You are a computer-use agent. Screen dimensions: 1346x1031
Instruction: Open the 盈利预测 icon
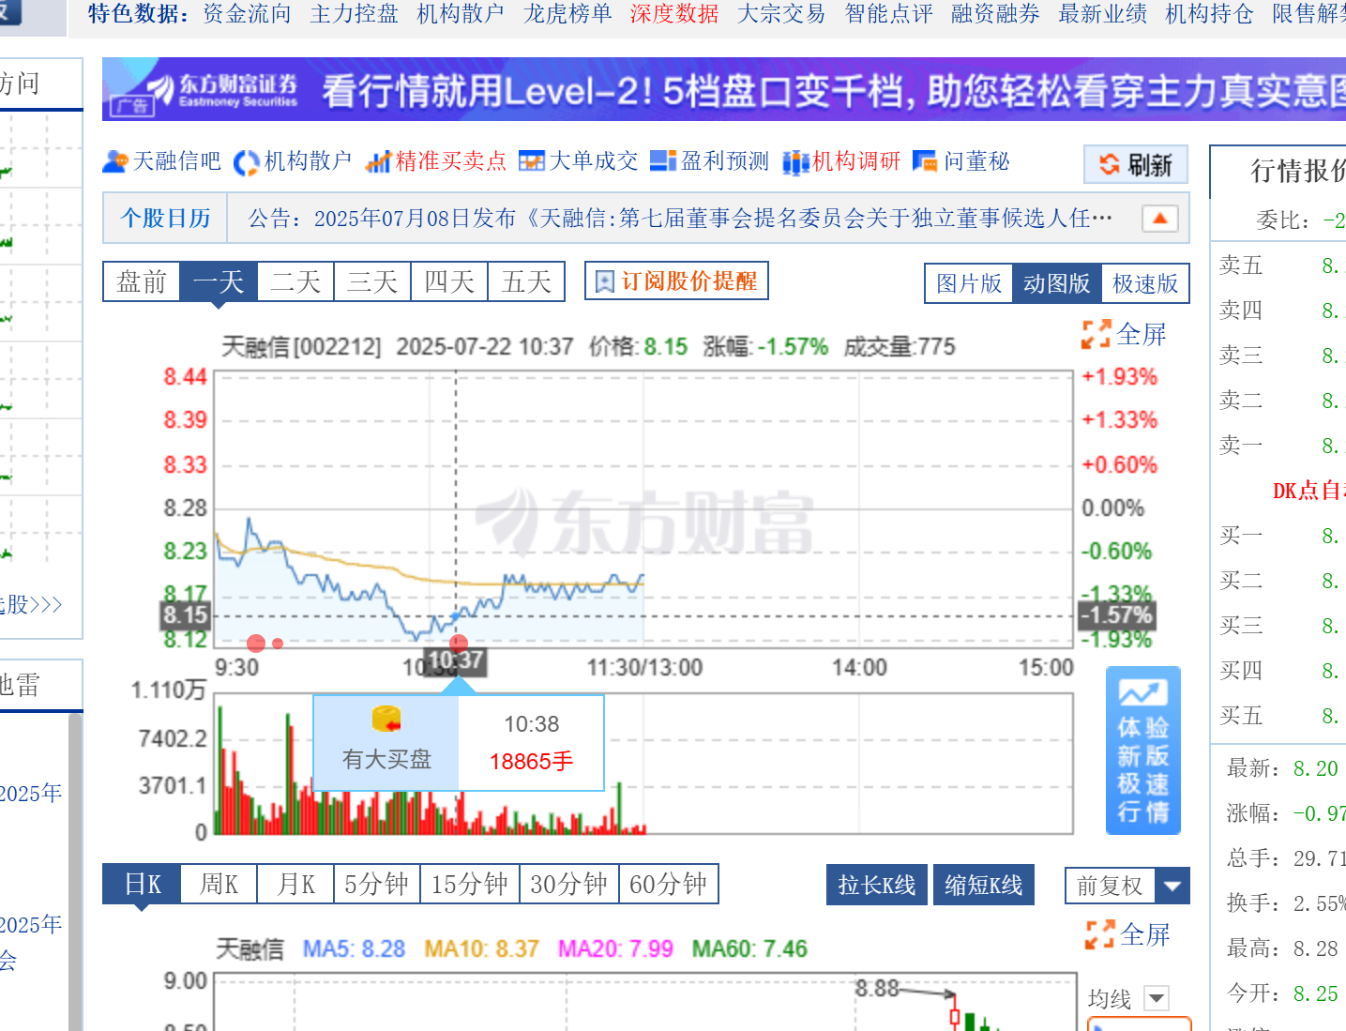[663, 161]
